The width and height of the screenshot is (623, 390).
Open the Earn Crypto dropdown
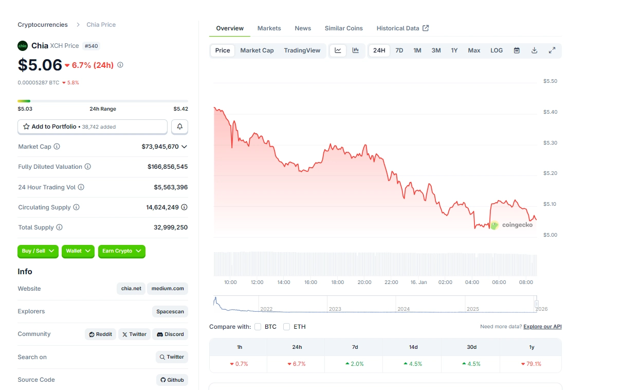pos(122,251)
